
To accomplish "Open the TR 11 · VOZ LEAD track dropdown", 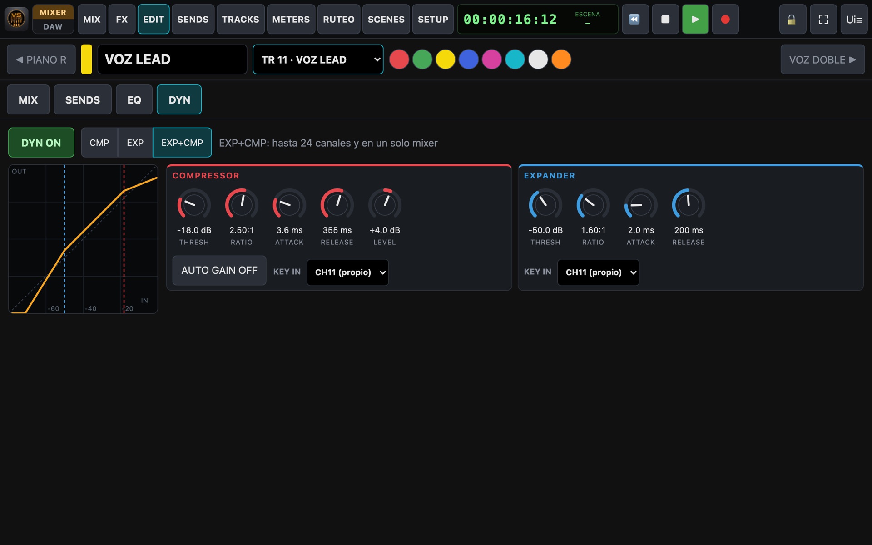I will point(318,59).
